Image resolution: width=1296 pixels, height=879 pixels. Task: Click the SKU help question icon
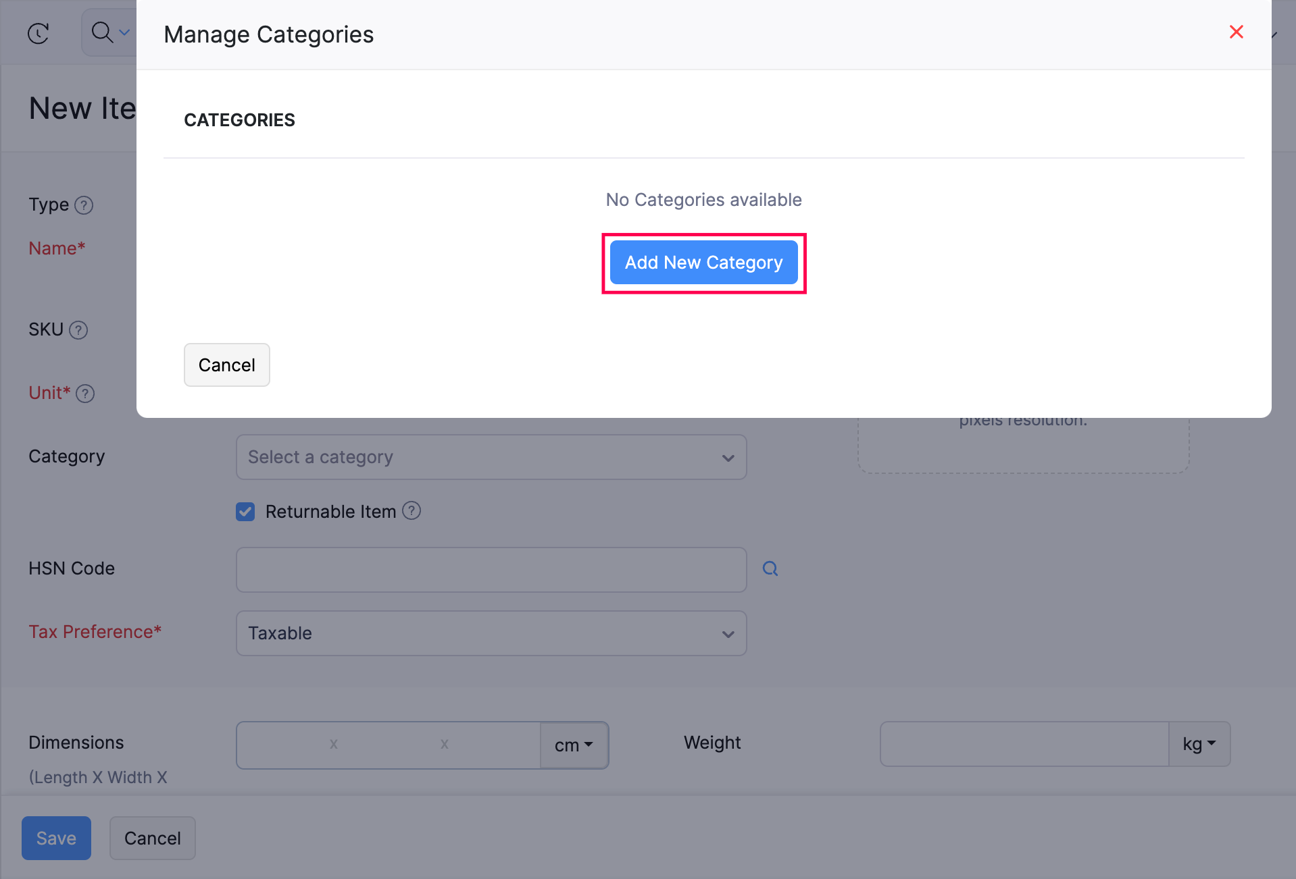[79, 330]
